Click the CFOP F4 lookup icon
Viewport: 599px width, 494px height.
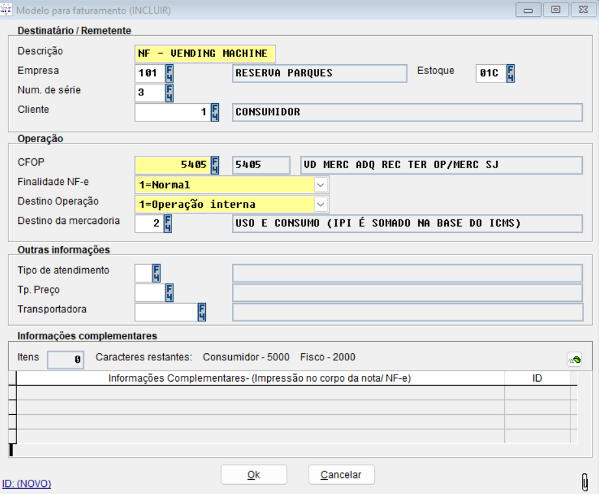click(x=215, y=165)
